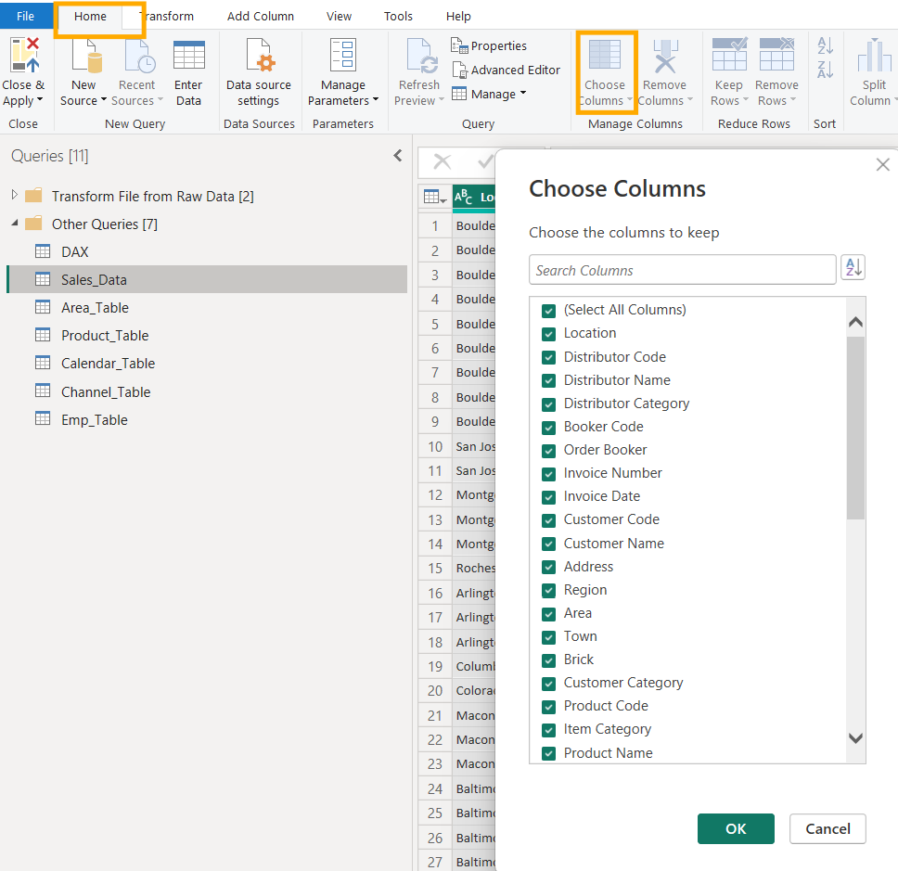898x871 pixels.
Task: Uncheck the Customer Name column
Action: pos(548,544)
